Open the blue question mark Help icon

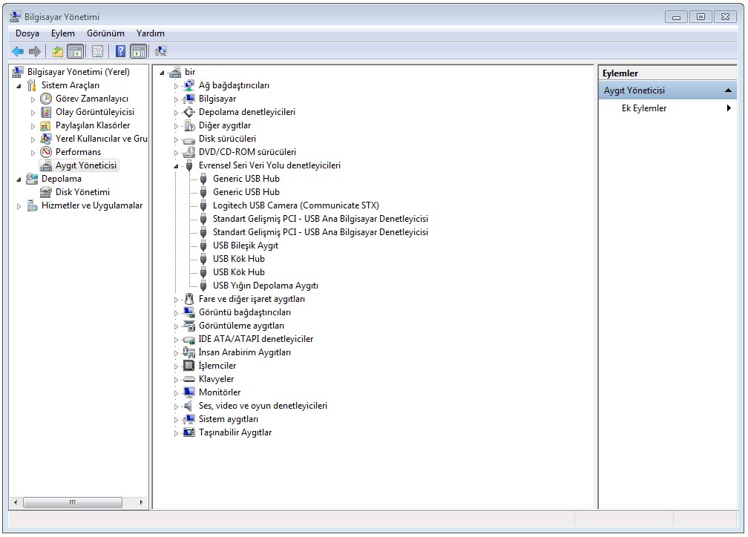(x=120, y=51)
